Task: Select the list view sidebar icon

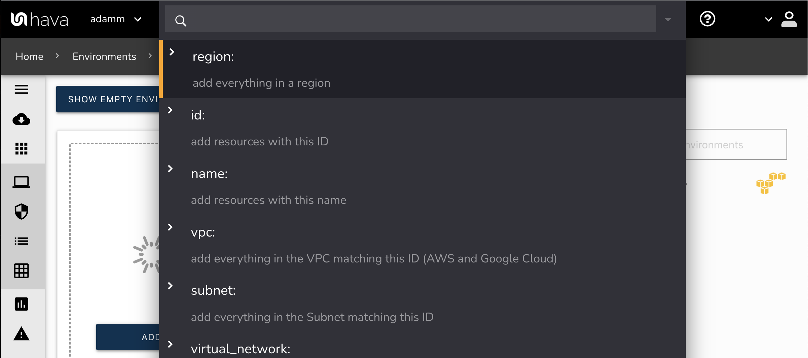Action: pos(22,241)
